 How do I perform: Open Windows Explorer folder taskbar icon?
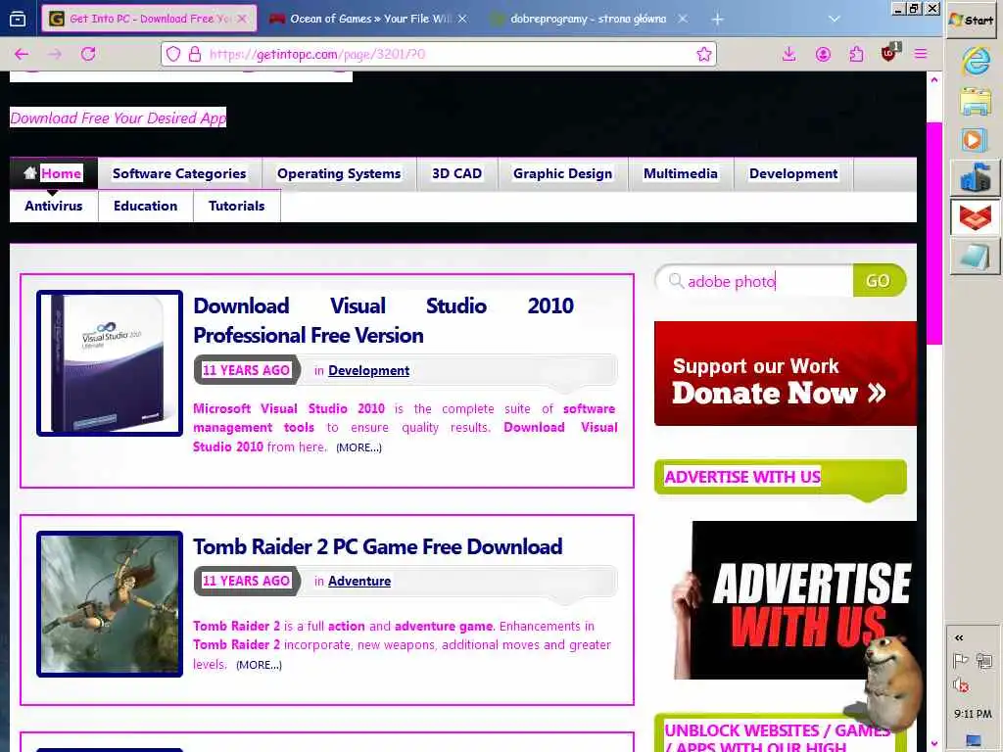(975, 101)
